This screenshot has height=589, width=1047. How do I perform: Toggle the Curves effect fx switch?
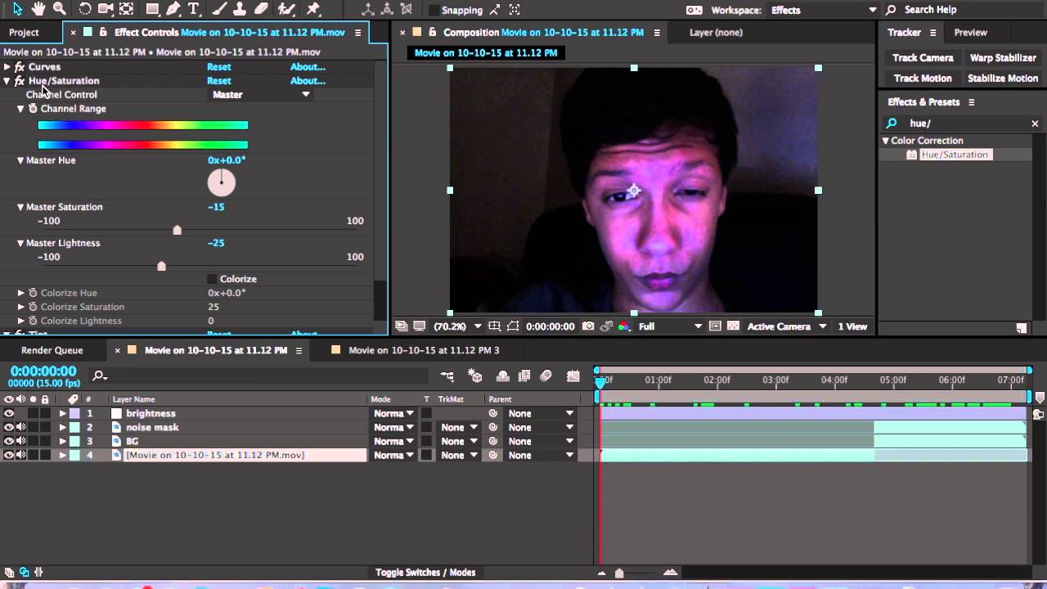click(x=20, y=67)
